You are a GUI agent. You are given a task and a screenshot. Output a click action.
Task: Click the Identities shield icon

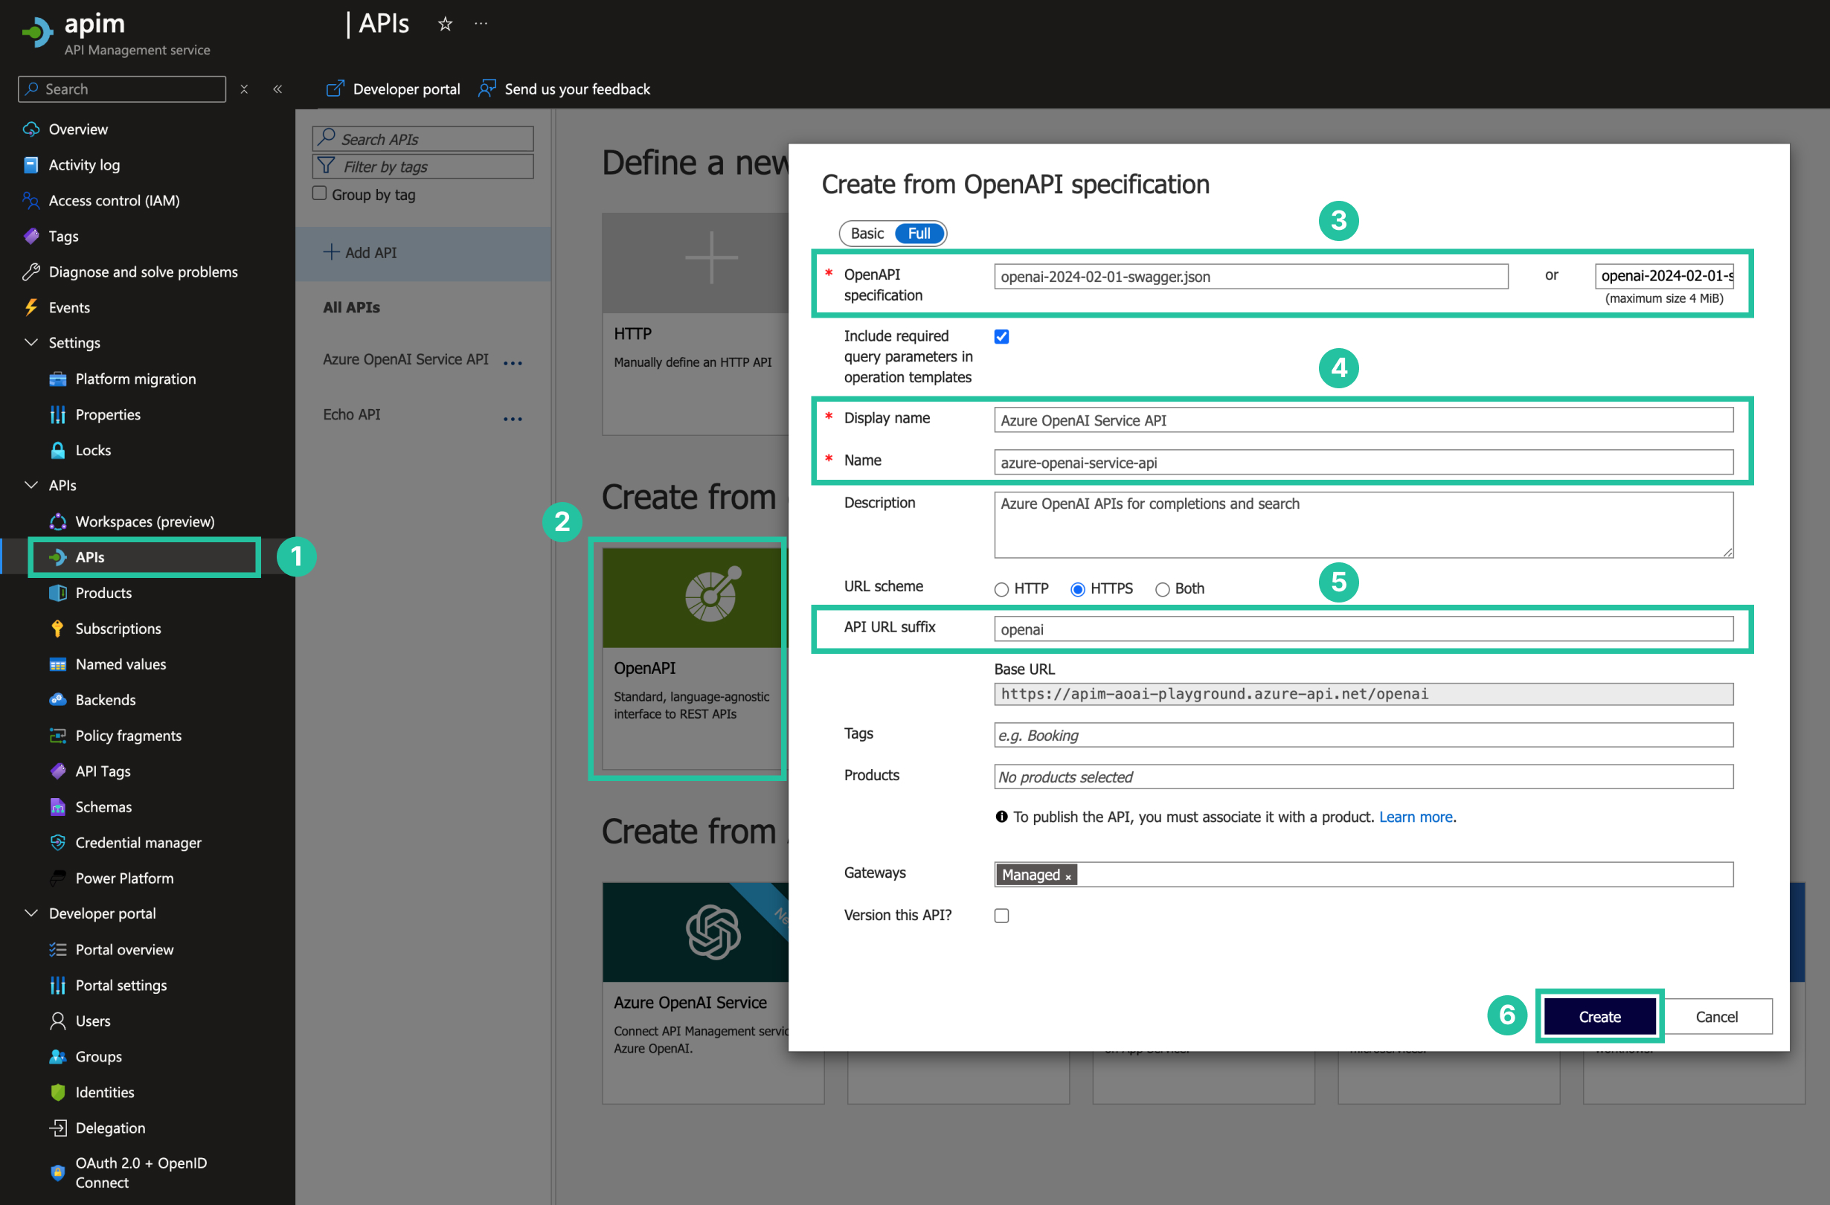tap(58, 1092)
